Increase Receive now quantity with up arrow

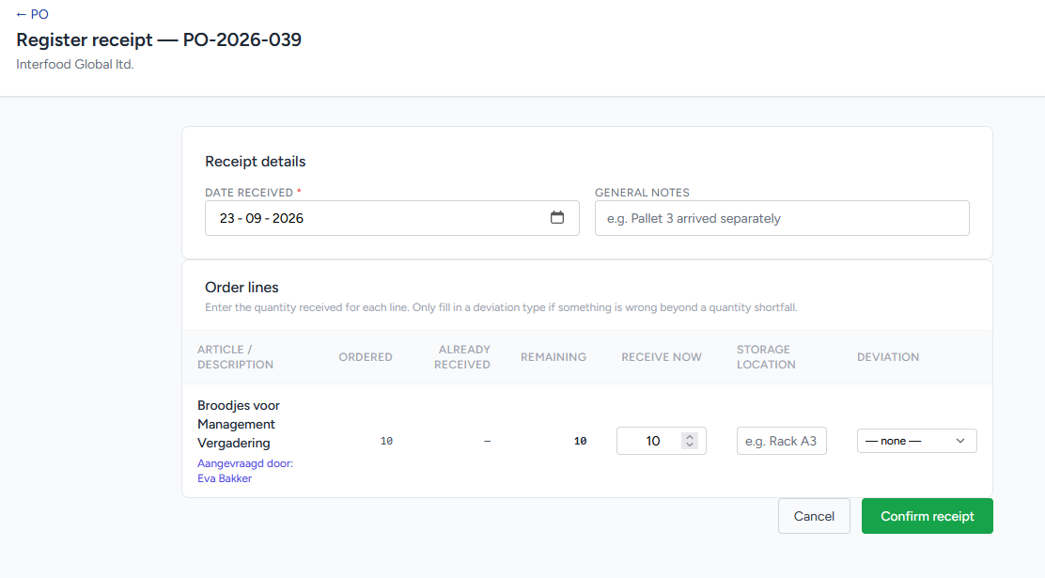(x=690, y=437)
